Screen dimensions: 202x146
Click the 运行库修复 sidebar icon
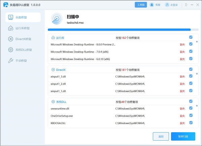point(10,28)
